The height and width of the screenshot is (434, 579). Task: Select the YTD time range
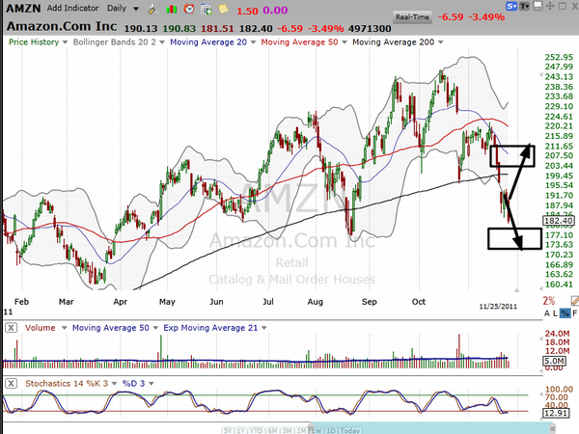pos(256,430)
